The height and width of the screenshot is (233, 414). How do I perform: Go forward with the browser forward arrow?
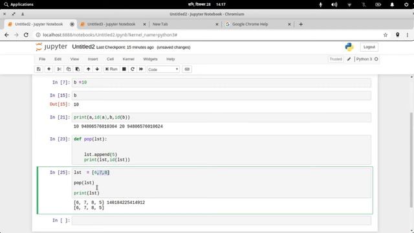click(x=16, y=35)
